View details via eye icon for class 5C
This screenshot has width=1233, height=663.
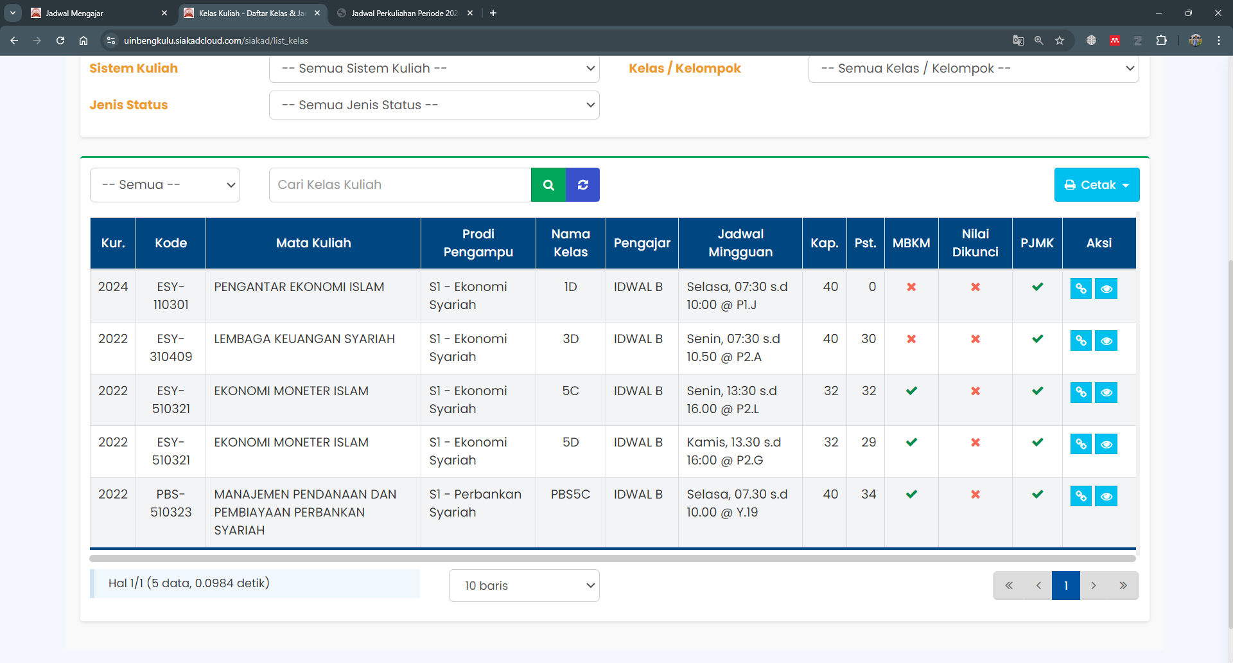click(1106, 393)
